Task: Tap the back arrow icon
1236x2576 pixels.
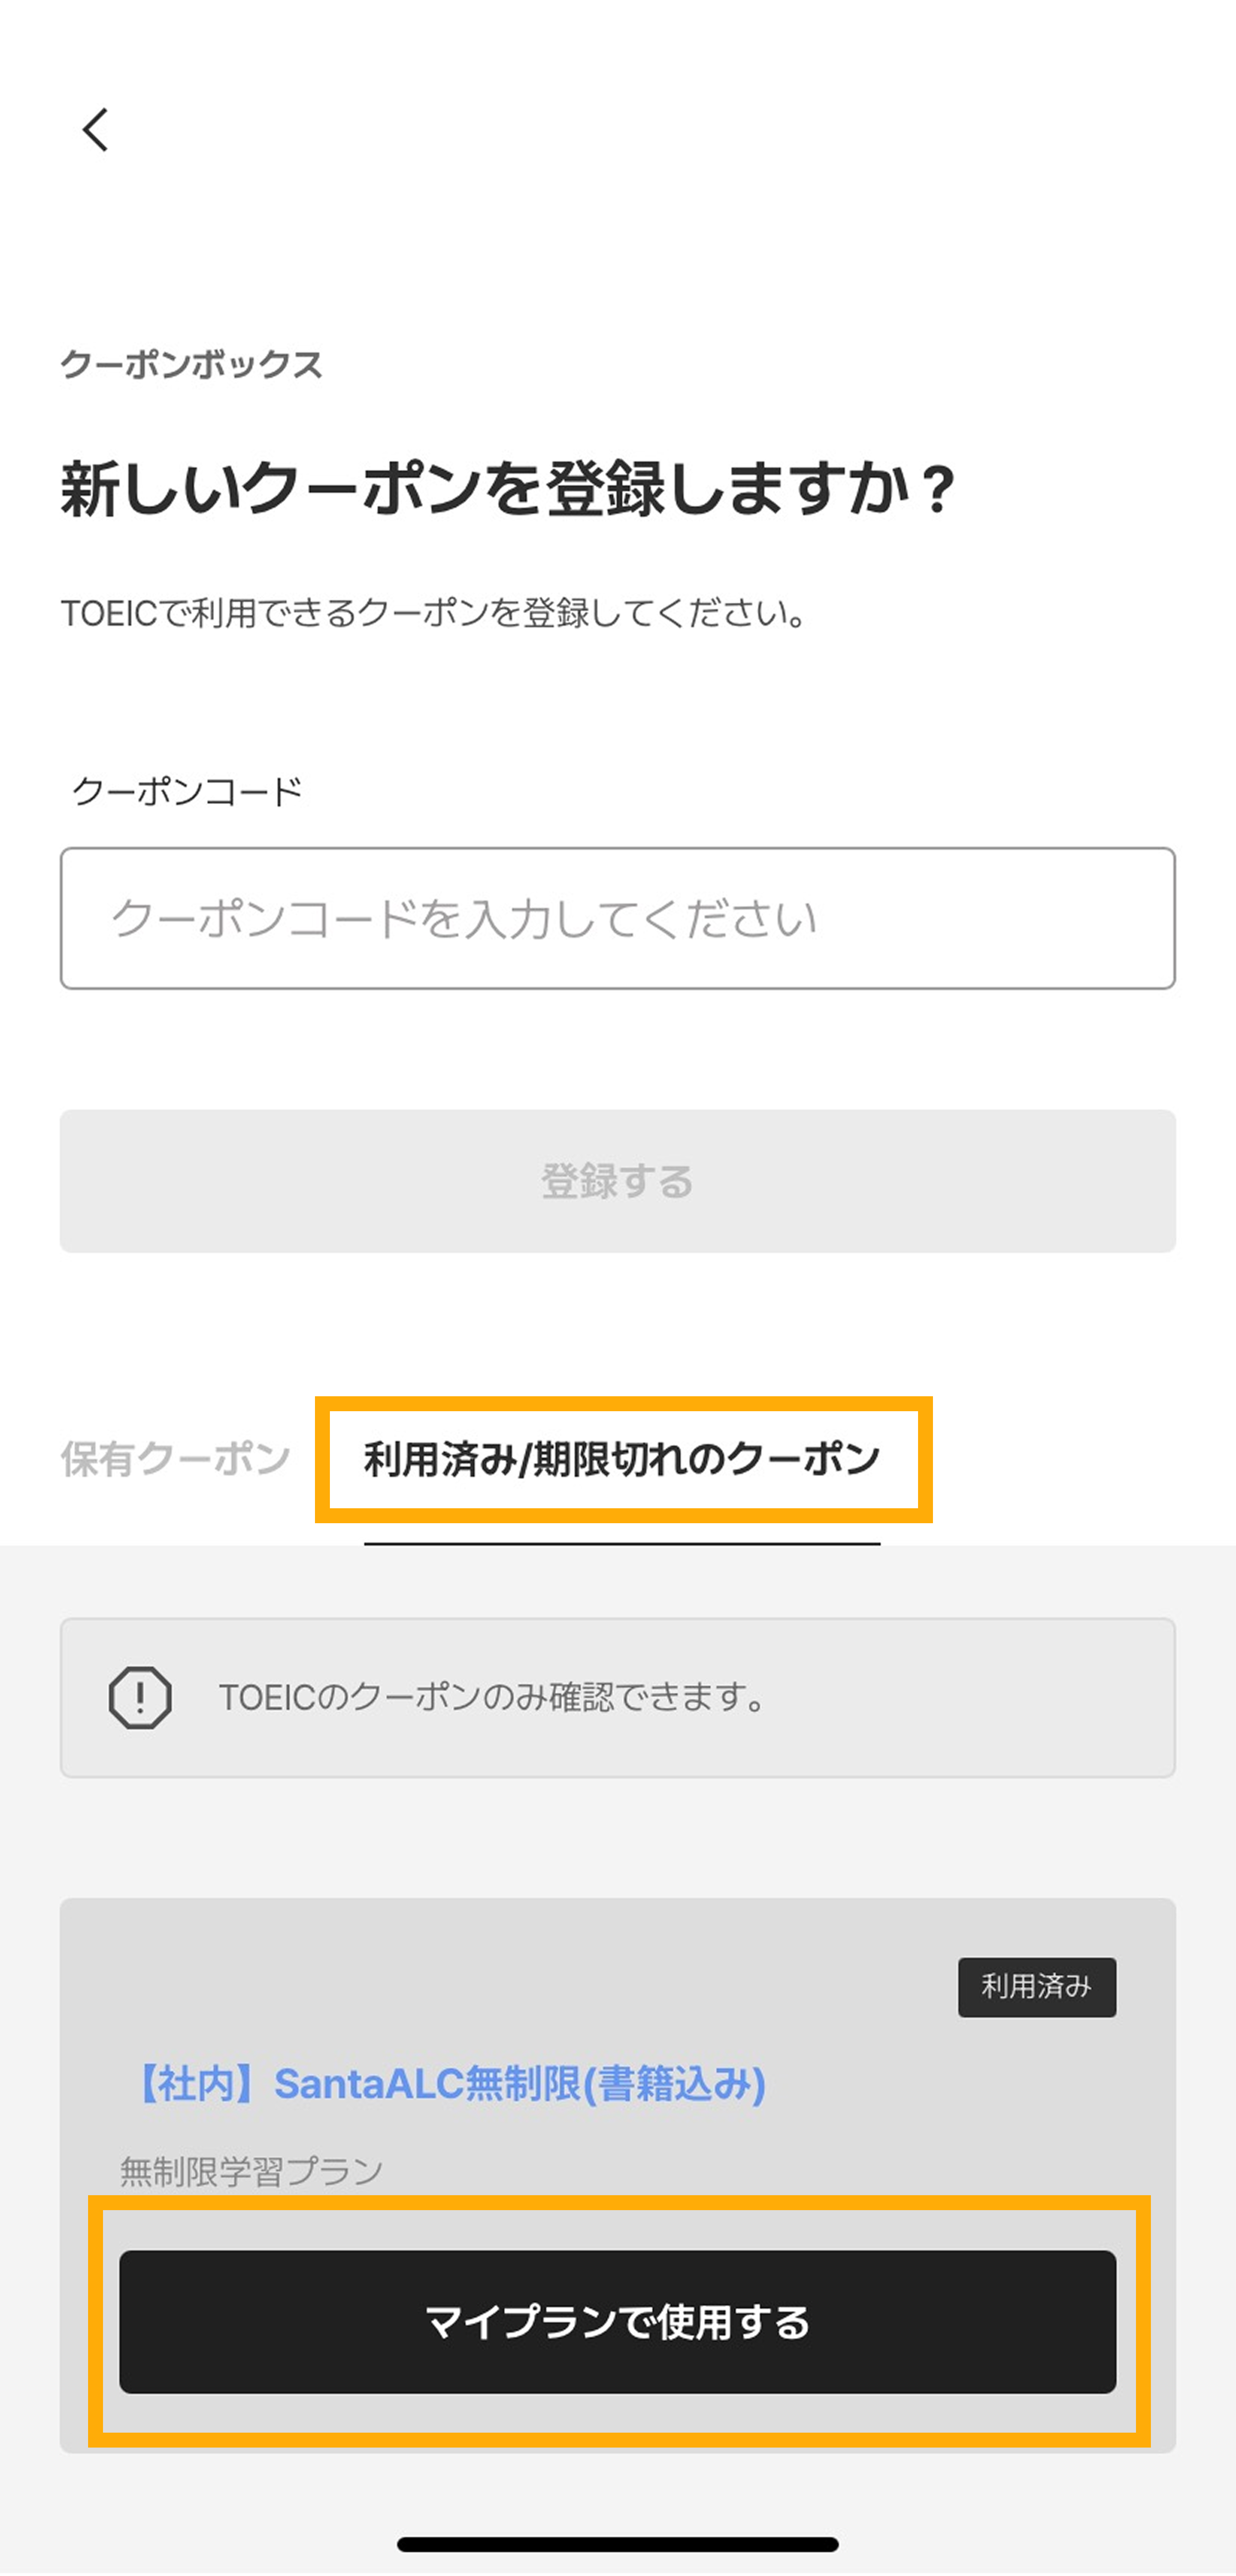Action: pyautogui.click(x=96, y=130)
